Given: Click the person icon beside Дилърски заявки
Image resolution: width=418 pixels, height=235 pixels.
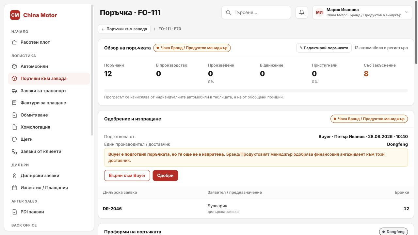Looking at the screenshot, I should click(14, 176).
